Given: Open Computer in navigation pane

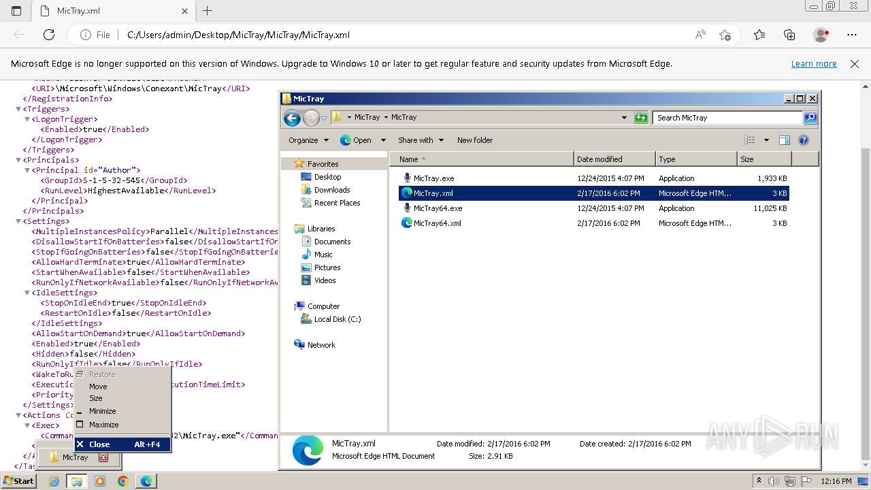Looking at the screenshot, I should point(323,306).
